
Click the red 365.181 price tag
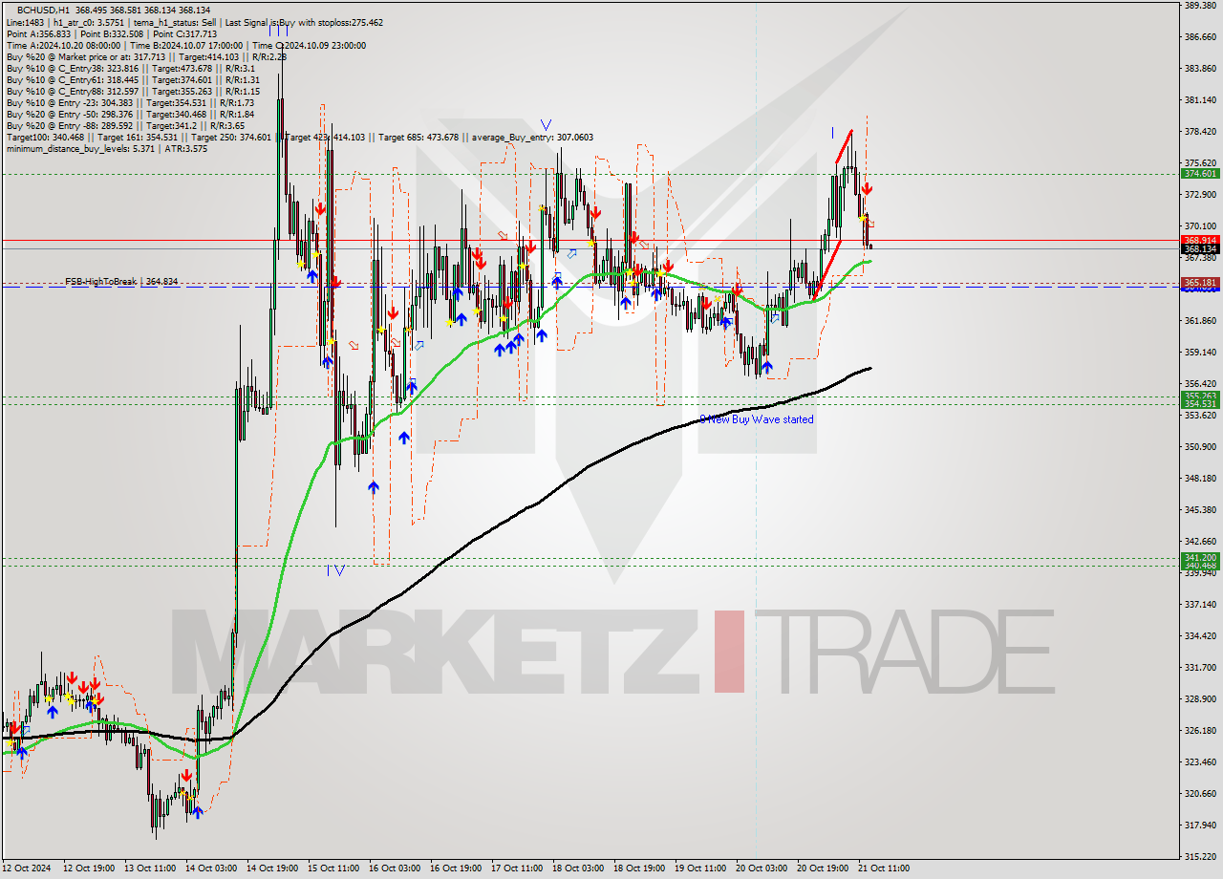[x=1200, y=283]
